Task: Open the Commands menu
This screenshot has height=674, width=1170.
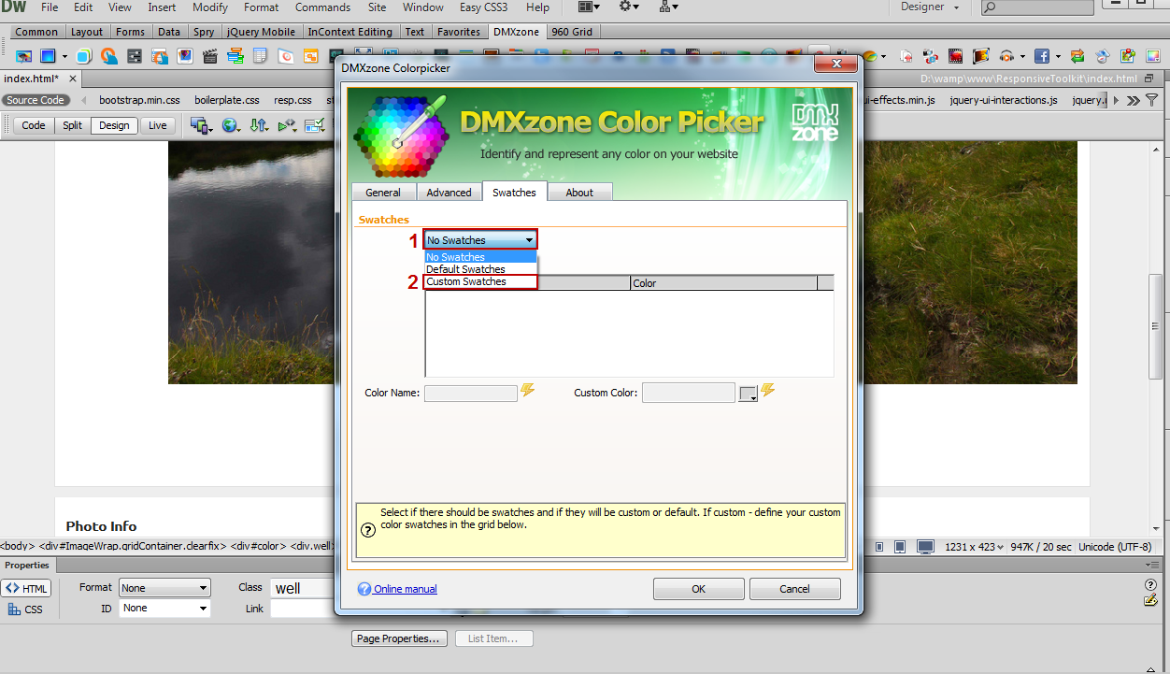Action: [x=322, y=7]
